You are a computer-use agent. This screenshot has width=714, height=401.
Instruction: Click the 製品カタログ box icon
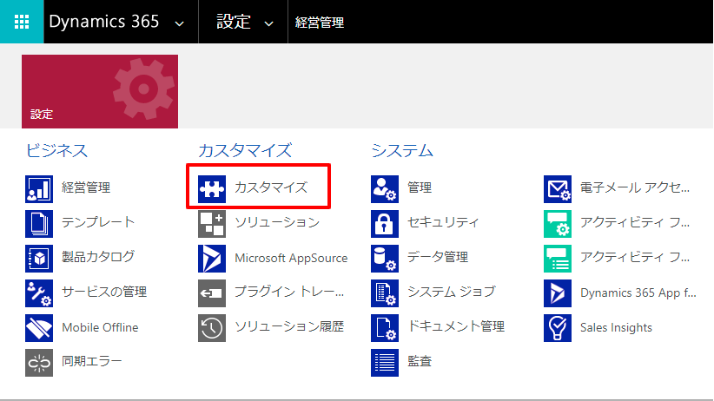[39, 258]
